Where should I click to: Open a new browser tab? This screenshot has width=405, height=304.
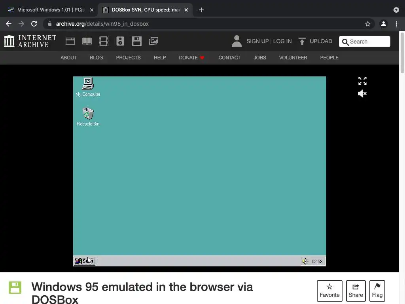(201, 10)
